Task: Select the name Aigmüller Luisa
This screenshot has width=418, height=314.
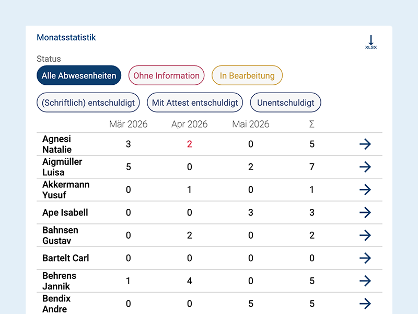Action: 62,167
